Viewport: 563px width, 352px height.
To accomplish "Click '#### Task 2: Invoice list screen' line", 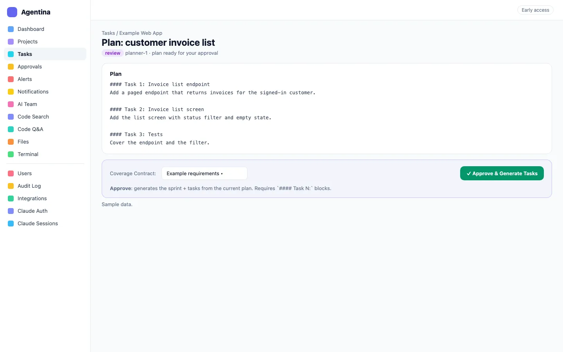I will 157,110.
